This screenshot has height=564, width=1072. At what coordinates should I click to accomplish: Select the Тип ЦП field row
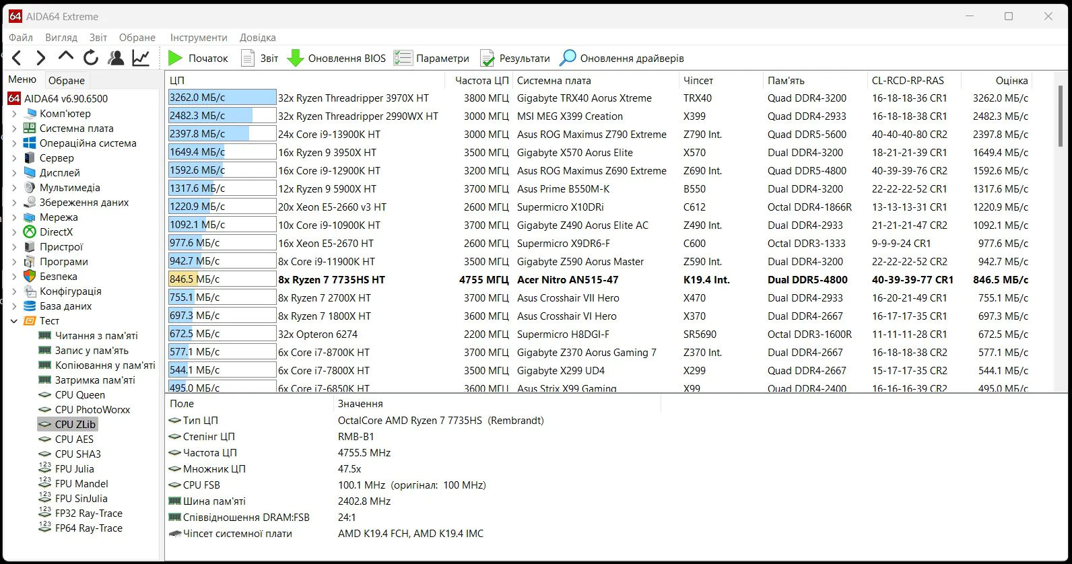(x=413, y=421)
